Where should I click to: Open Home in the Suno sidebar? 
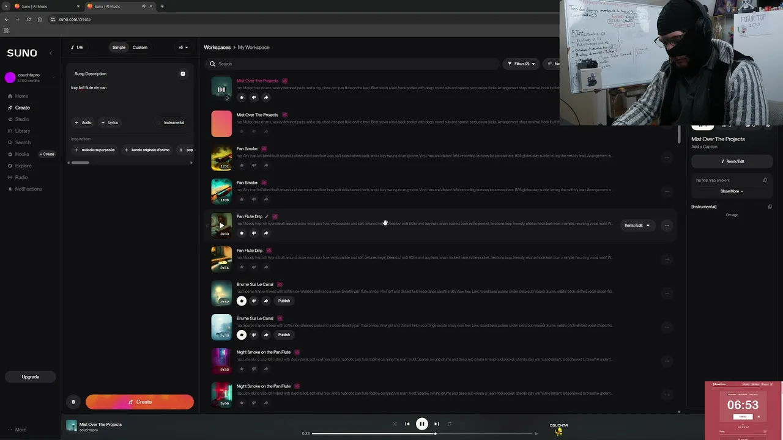[21, 96]
